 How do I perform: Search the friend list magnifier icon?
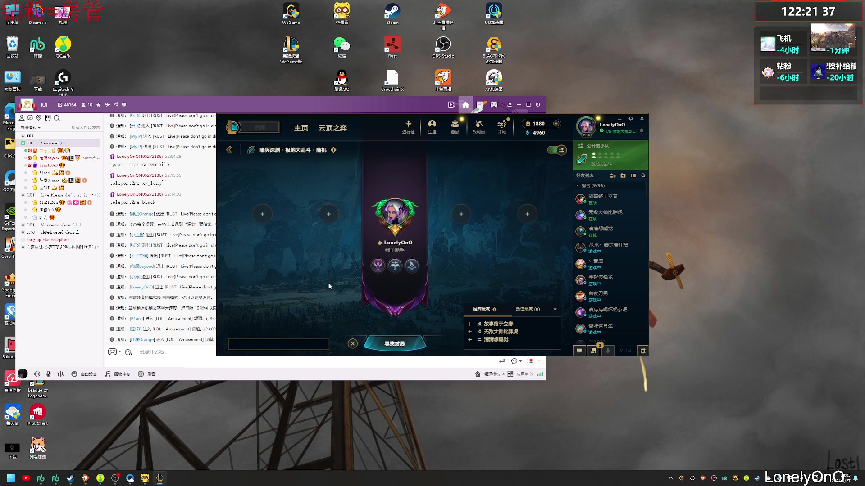click(643, 175)
